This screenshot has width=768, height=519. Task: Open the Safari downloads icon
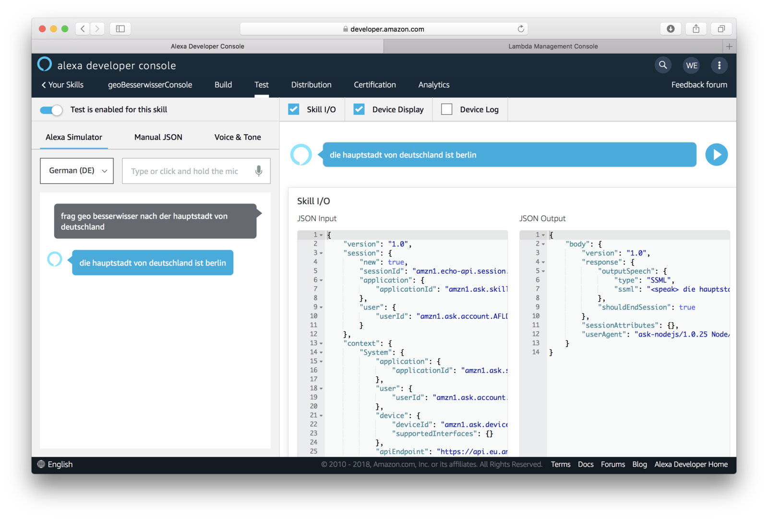671,29
